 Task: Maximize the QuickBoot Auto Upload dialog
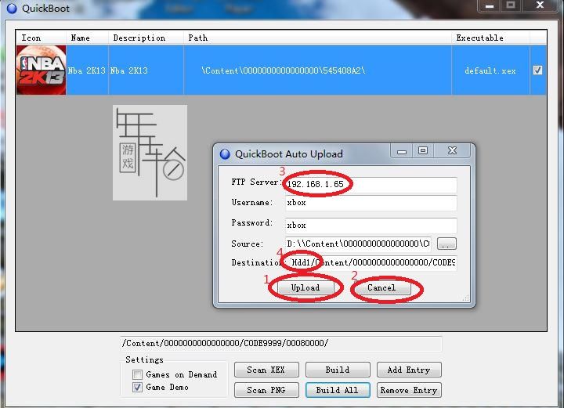[423, 151]
